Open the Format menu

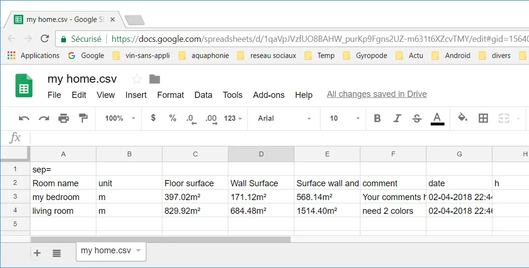[x=170, y=95]
